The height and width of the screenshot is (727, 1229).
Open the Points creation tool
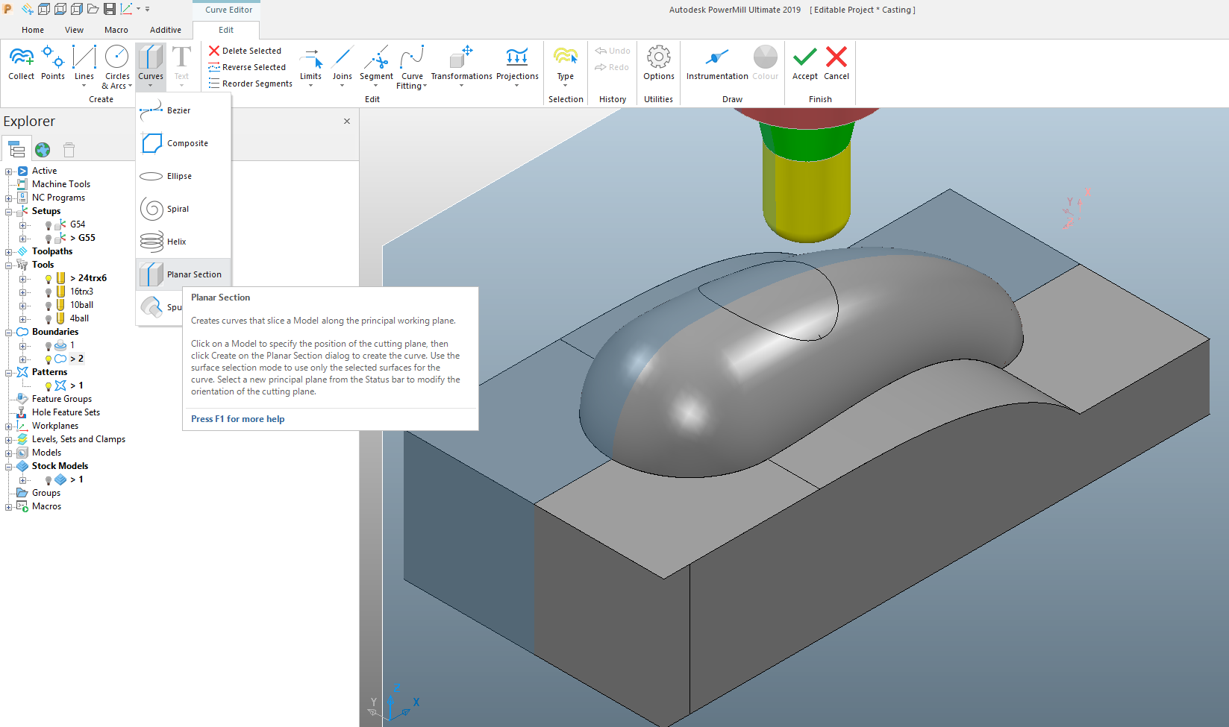pyautogui.click(x=52, y=66)
